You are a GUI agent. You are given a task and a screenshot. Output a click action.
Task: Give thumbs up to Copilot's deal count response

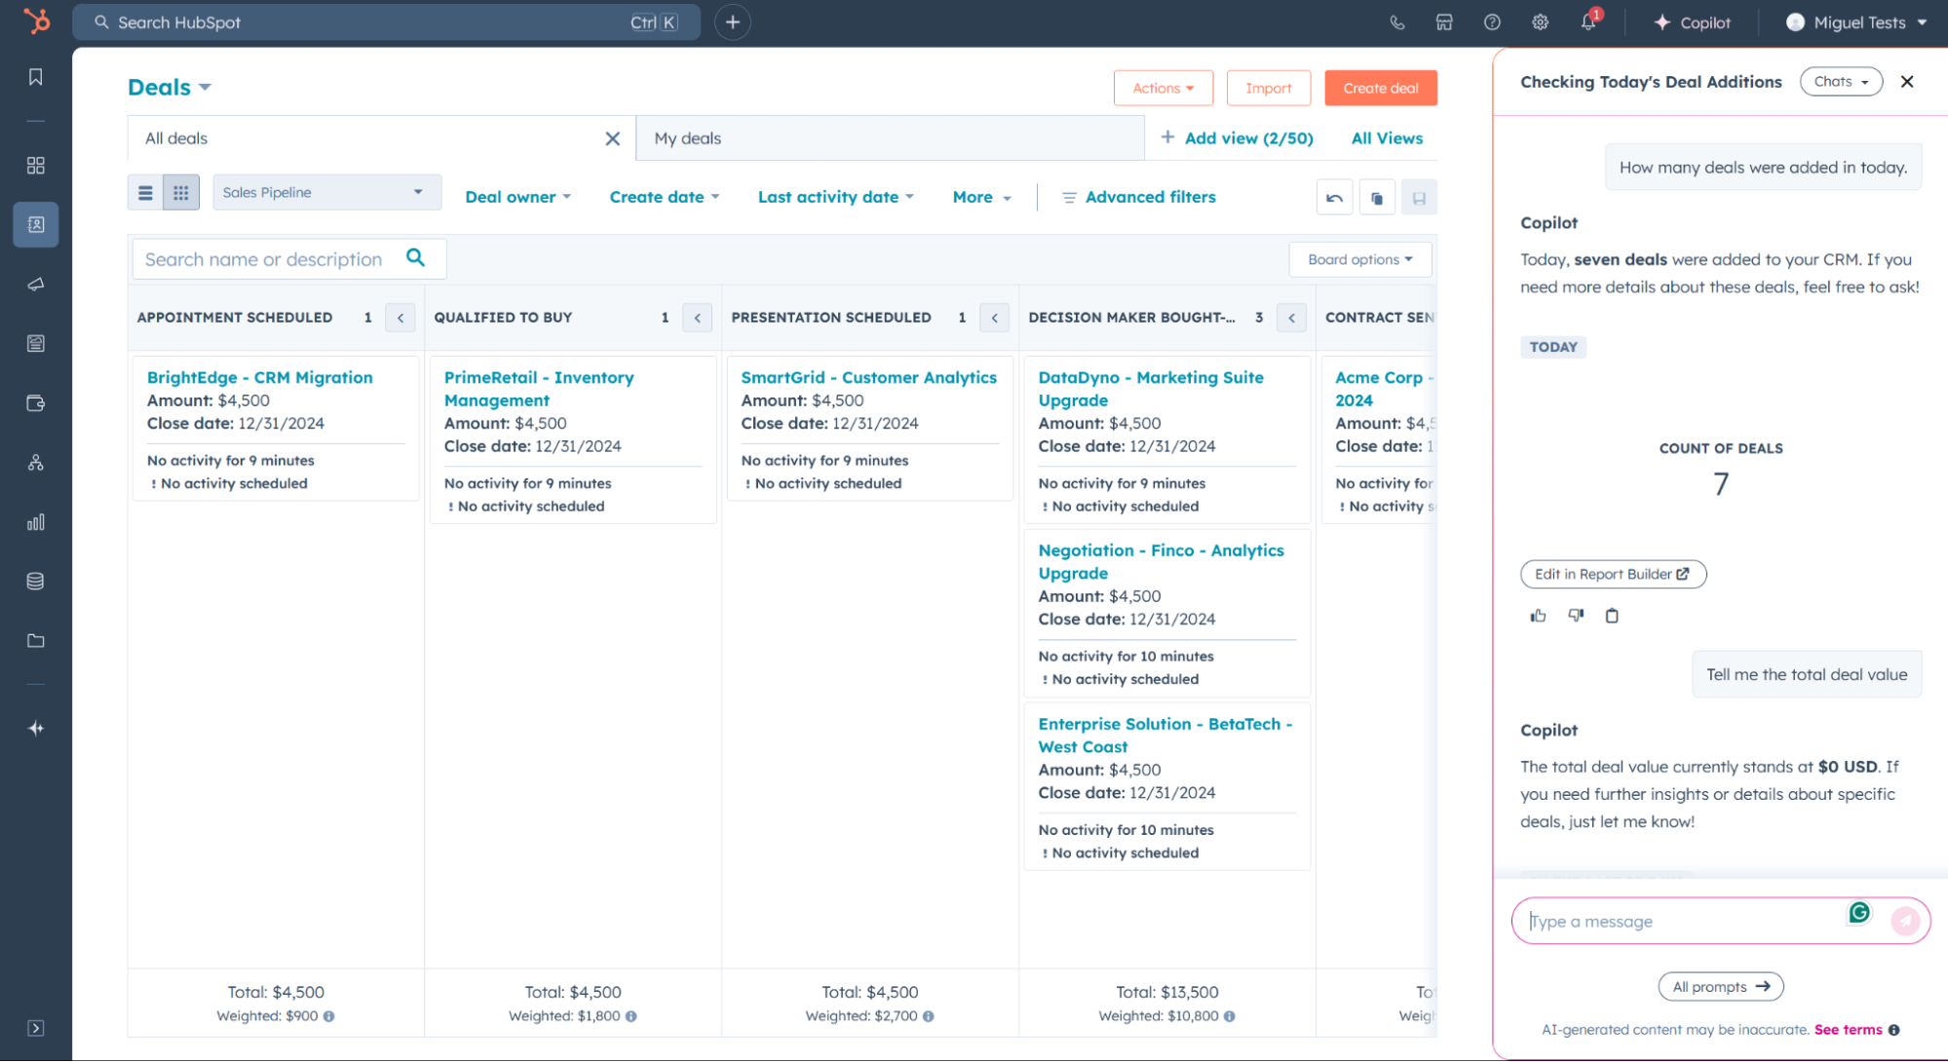(x=1538, y=615)
